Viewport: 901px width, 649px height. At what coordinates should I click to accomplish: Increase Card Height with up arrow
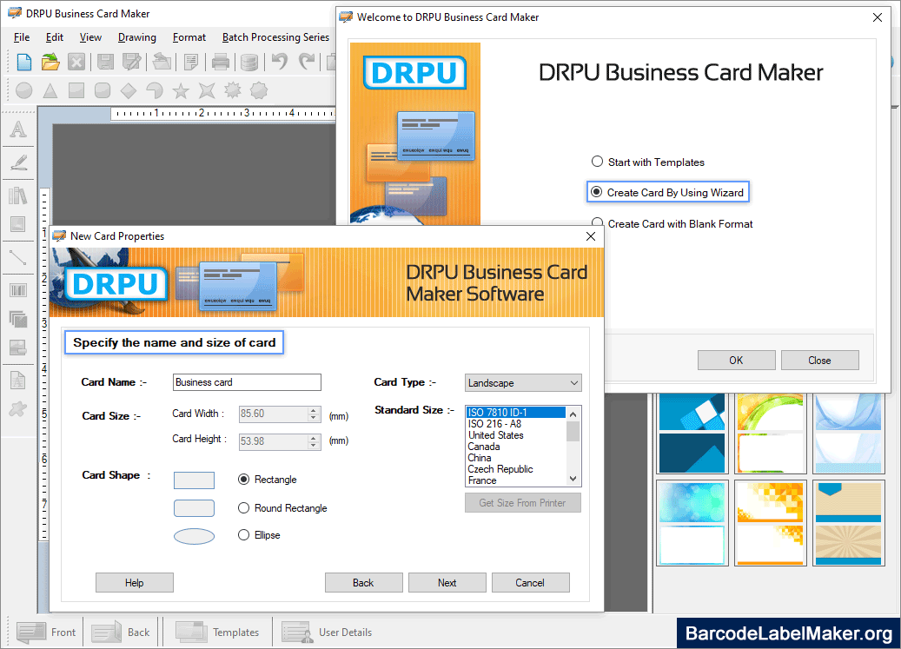pyautogui.click(x=313, y=438)
